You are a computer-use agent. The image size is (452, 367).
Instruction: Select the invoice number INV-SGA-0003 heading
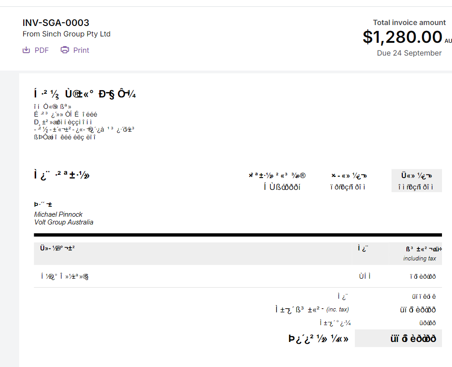(x=56, y=22)
